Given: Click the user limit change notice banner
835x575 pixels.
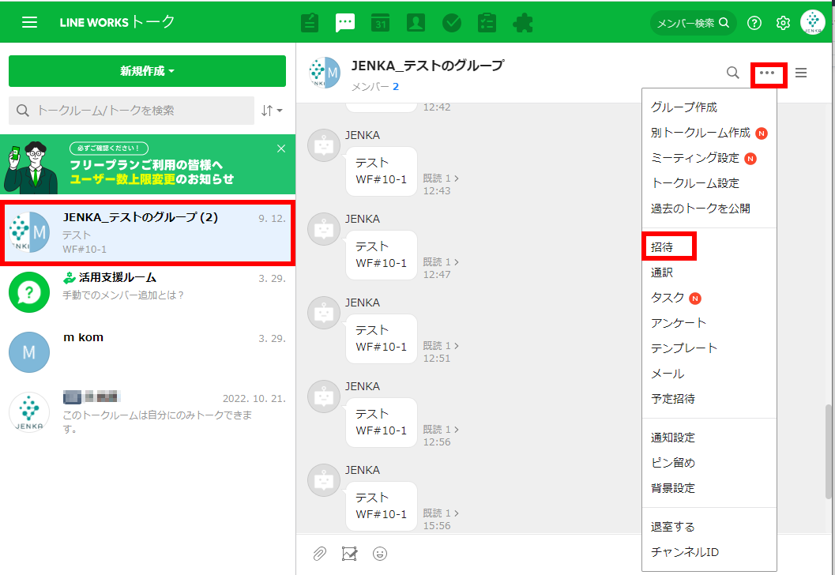Looking at the screenshot, I should (x=148, y=164).
